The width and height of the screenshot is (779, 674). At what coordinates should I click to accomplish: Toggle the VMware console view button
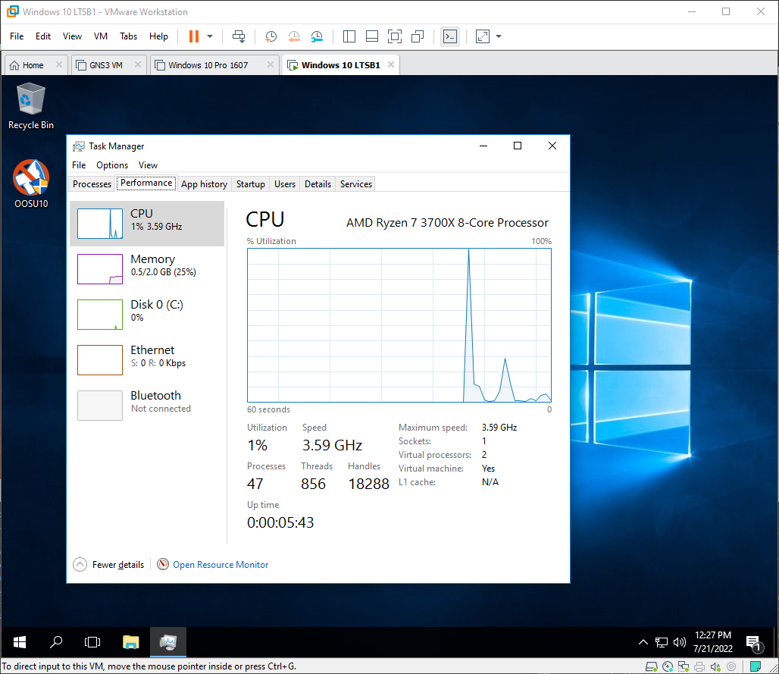(x=450, y=36)
